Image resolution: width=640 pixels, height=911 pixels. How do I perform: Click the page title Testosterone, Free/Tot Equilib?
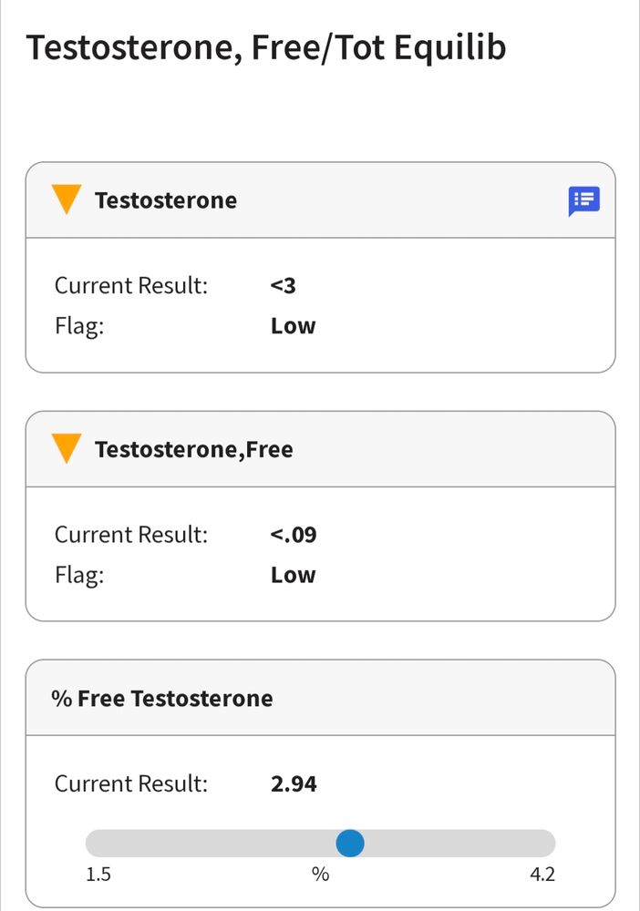click(266, 46)
